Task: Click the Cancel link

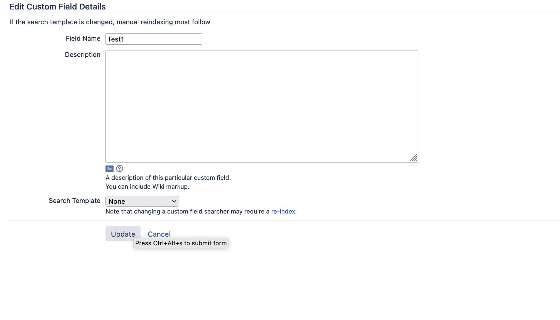Action: 159,234
